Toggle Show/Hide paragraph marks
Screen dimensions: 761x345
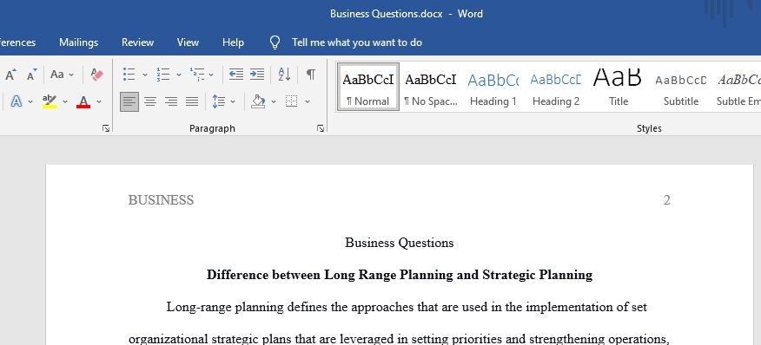[311, 75]
